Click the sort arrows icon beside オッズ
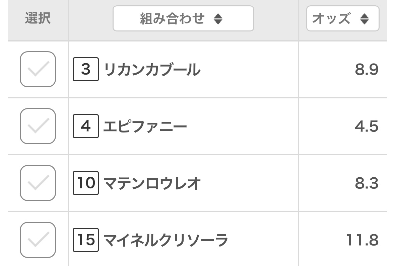Image resolution: width=395 pixels, height=266 pixels. tap(365, 19)
